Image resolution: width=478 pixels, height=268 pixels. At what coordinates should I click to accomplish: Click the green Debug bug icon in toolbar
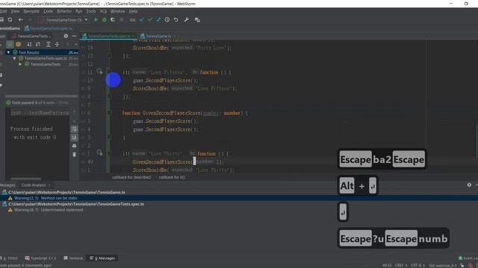[105, 20]
